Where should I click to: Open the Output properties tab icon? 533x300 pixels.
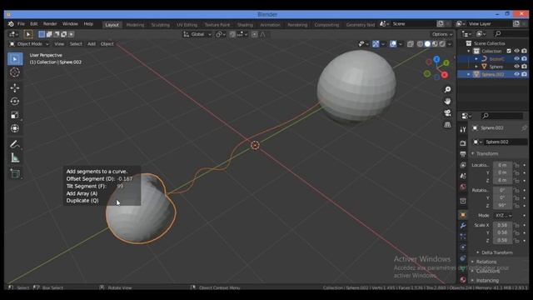(463, 154)
